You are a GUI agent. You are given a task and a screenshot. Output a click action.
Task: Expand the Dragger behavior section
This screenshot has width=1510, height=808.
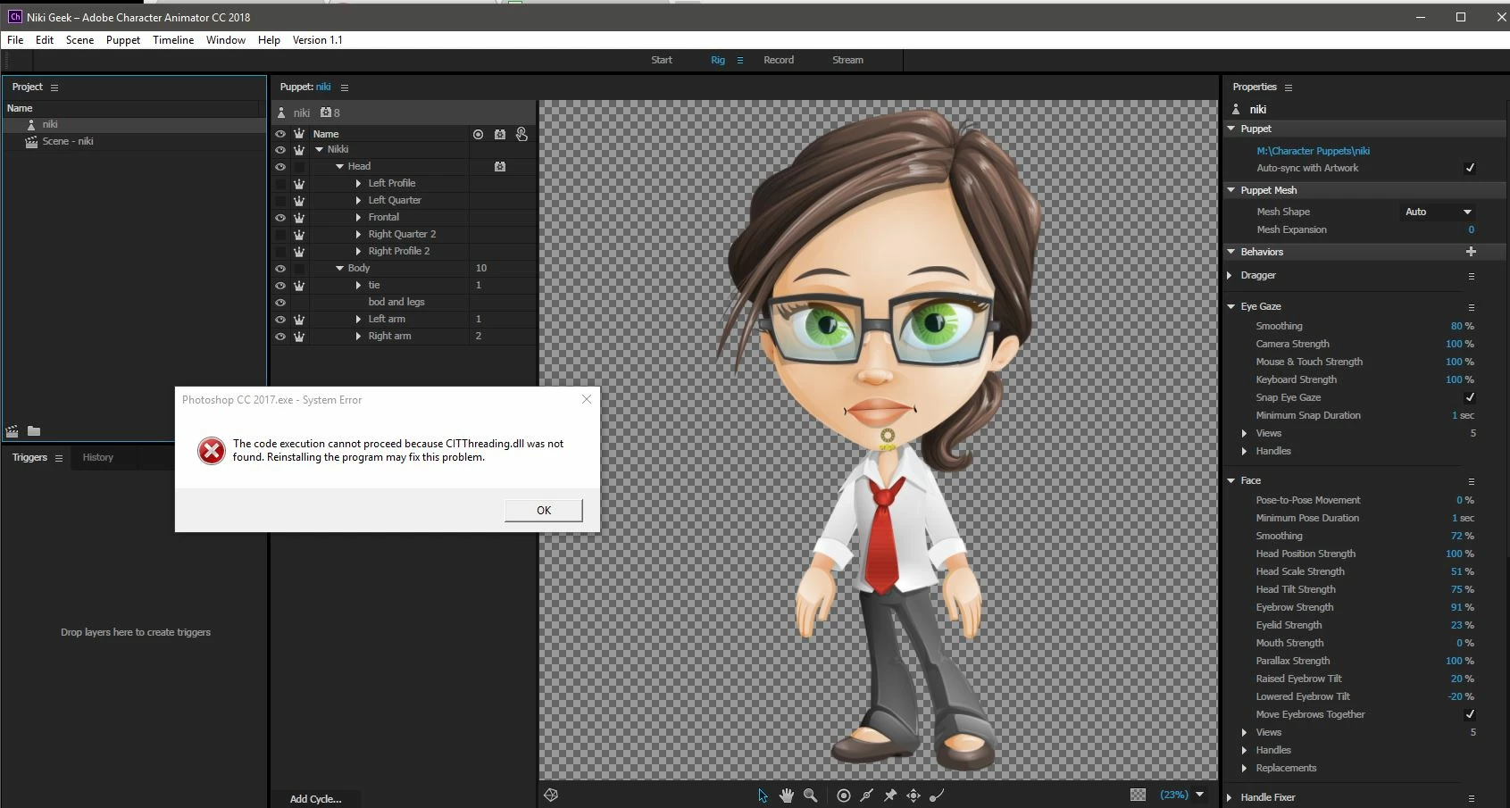coord(1230,275)
